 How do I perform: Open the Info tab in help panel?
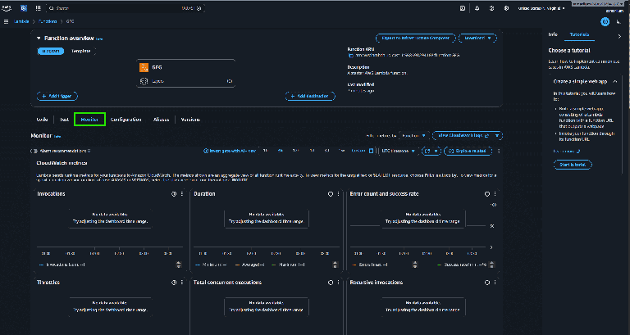click(x=553, y=34)
